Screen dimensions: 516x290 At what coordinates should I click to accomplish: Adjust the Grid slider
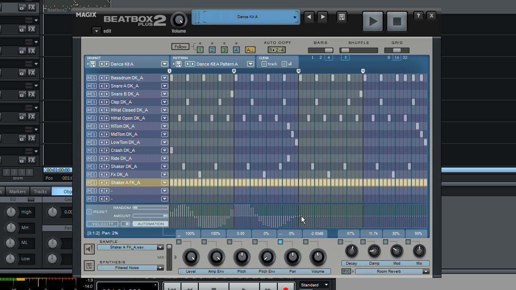(397, 50)
